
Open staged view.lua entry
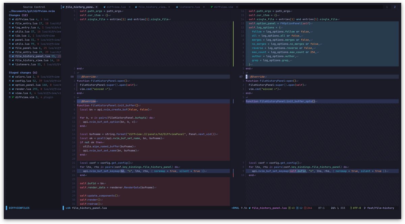pyautogui.click(x=35, y=93)
